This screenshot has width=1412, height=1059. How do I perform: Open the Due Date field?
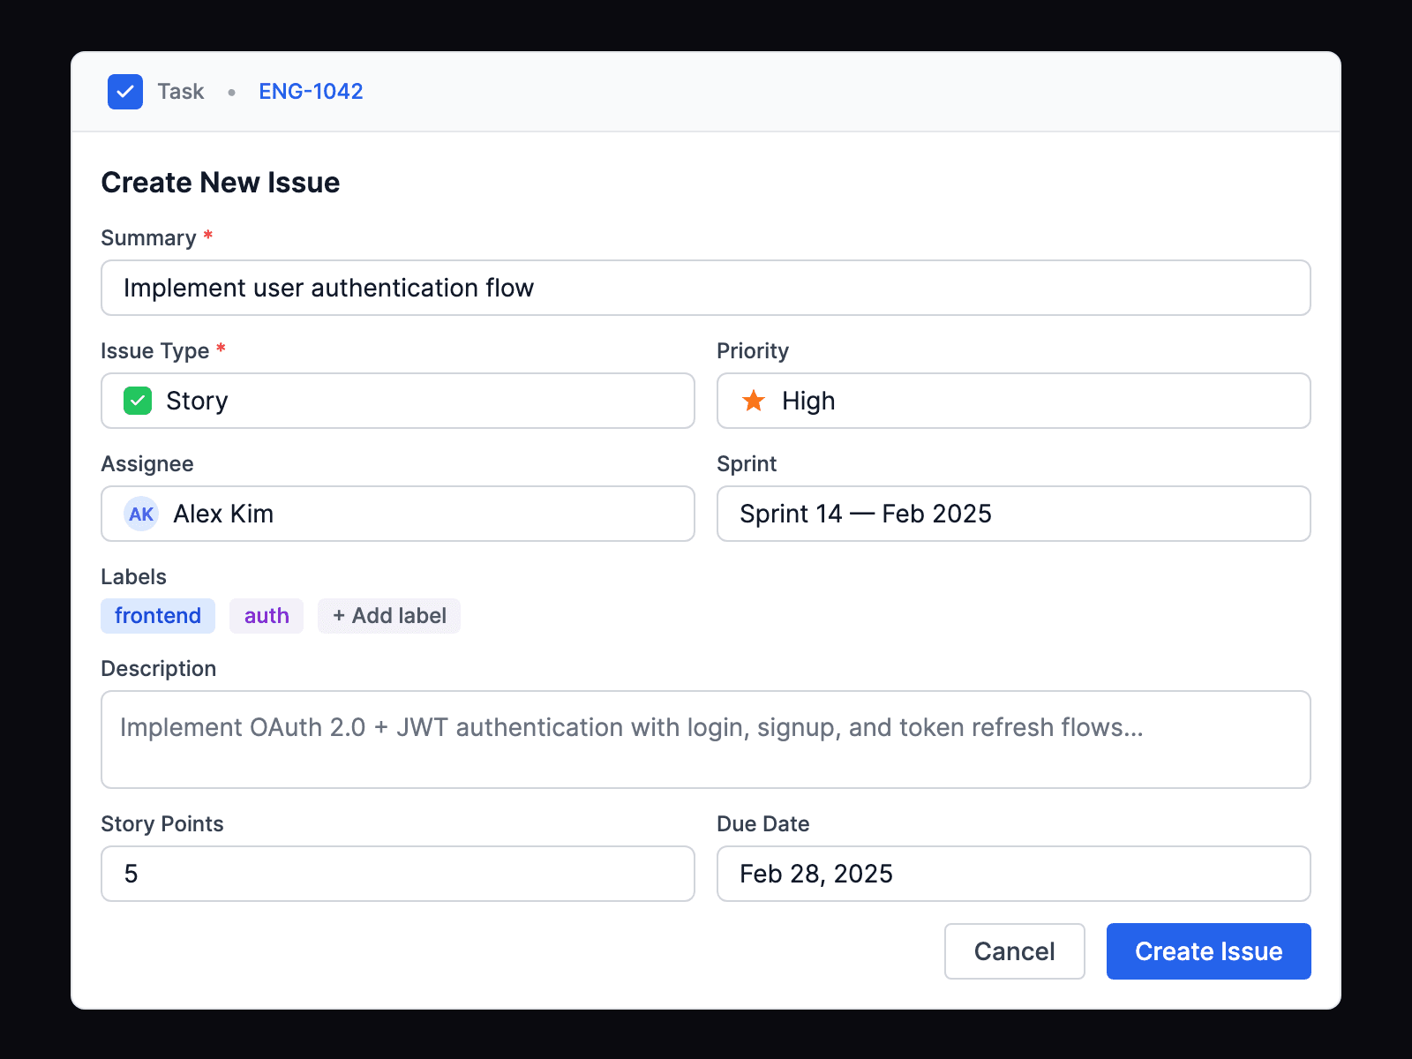click(1012, 874)
